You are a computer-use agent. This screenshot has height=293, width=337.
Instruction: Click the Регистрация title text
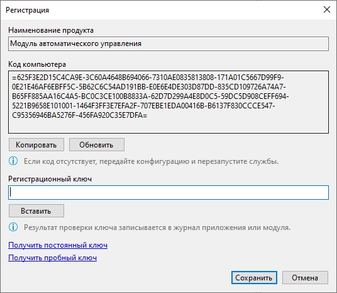(x=27, y=10)
